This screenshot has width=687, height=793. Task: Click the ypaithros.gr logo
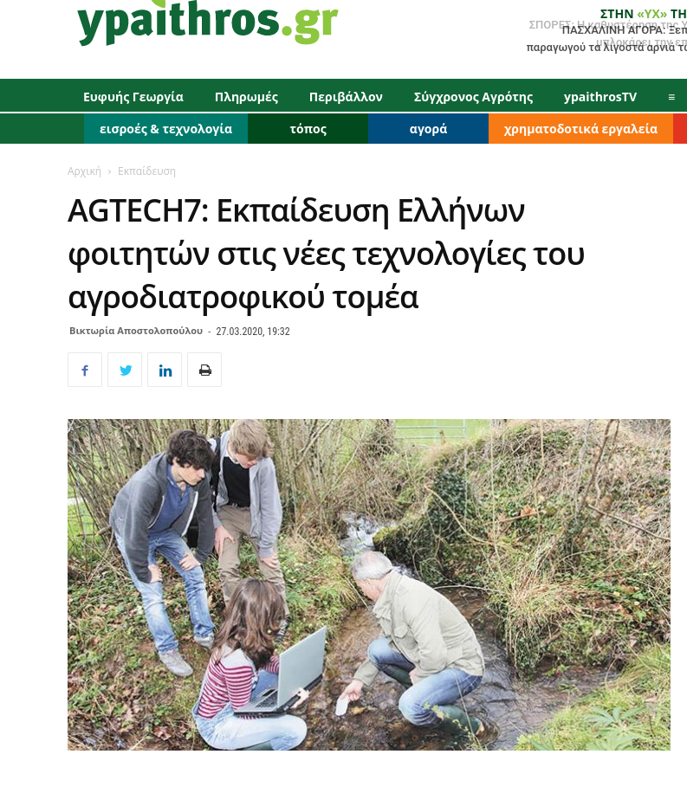(x=208, y=23)
